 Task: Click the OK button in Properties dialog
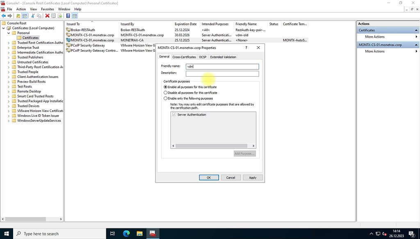tap(209, 178)
